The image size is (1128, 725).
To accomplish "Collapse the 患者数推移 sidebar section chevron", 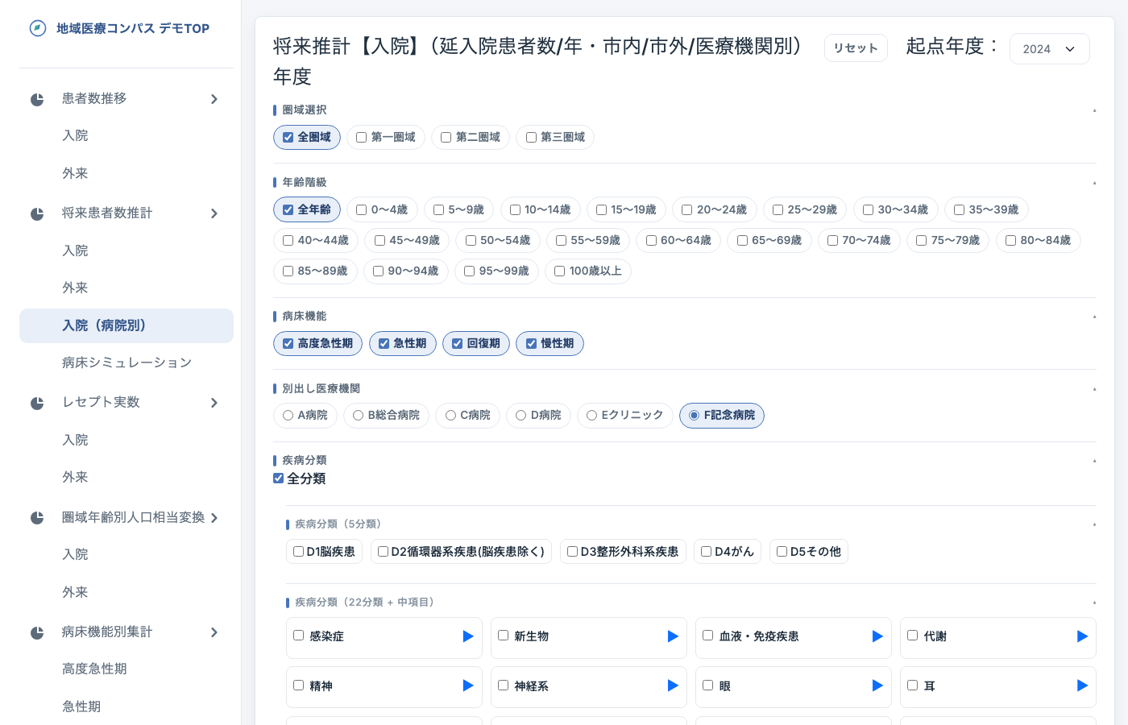I will (x=214, y=100).
